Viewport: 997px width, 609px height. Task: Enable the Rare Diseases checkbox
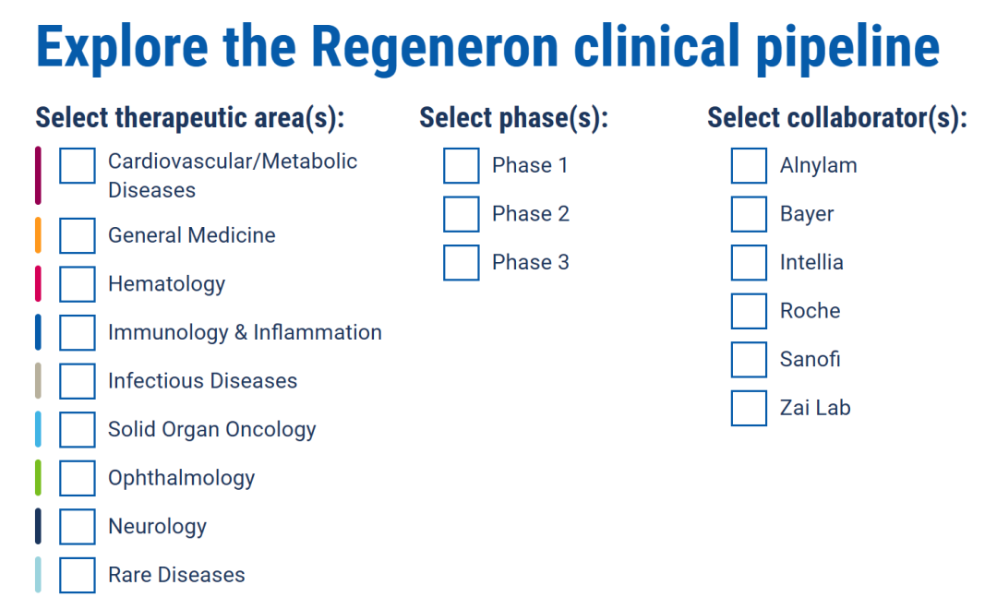pyautogui.click(x=78, y=575)
